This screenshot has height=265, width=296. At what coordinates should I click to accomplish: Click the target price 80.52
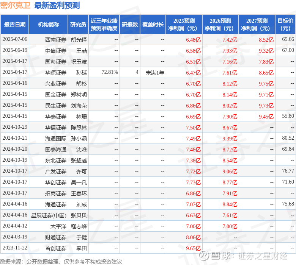click(x=288, y=138)
